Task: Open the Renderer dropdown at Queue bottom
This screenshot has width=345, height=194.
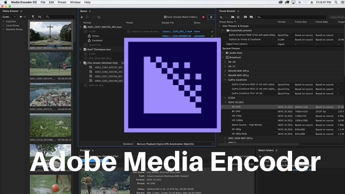Action: click(212, 144)
